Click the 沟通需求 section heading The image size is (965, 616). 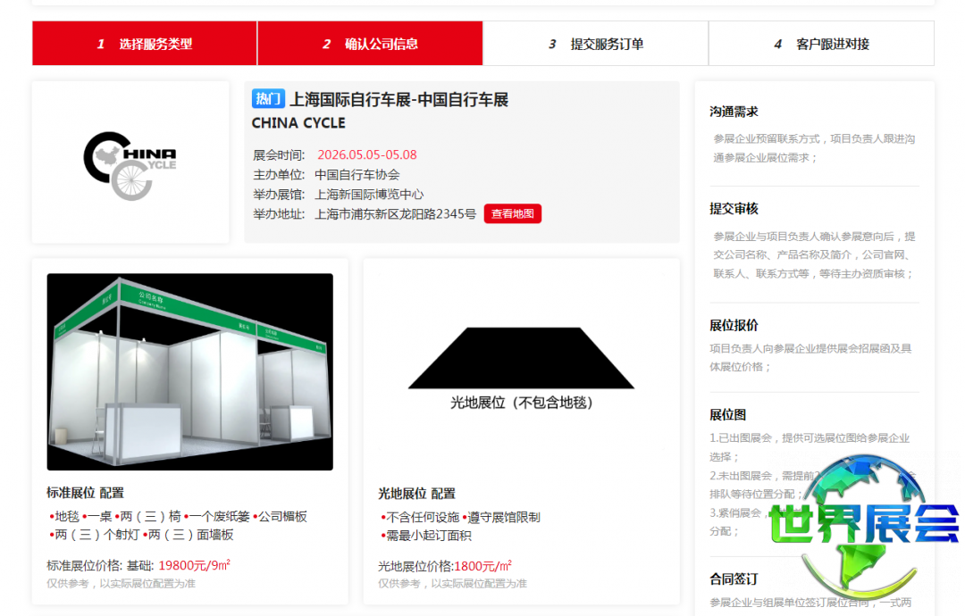coord(734,112)
